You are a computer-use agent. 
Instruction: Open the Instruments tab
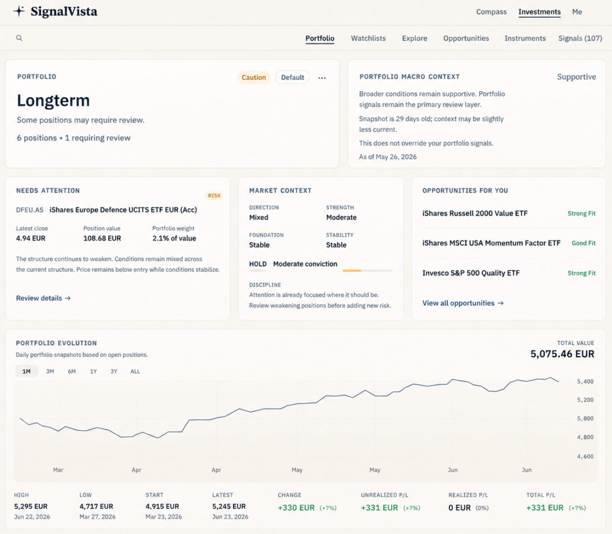(525, 38)
